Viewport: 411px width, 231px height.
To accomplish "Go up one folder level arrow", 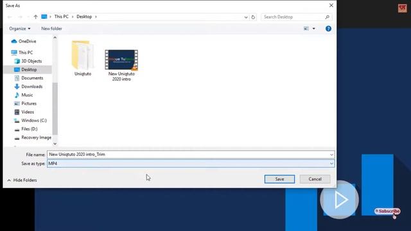I will tap(36, 17).
